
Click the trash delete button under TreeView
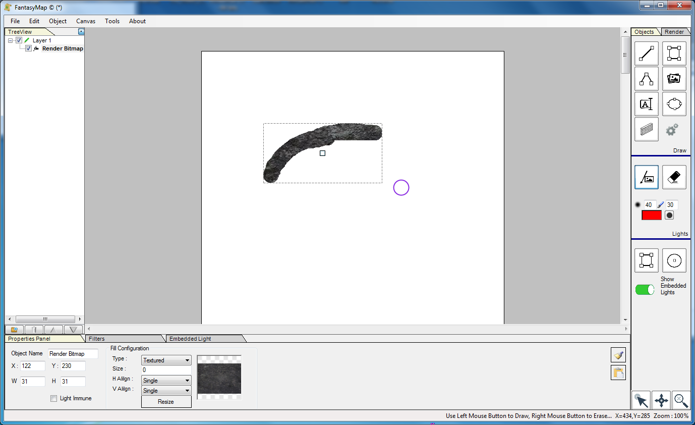(x=34, y=330)
